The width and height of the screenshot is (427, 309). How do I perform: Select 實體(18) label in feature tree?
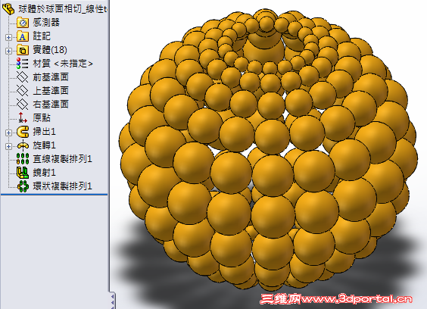(50, 50)
